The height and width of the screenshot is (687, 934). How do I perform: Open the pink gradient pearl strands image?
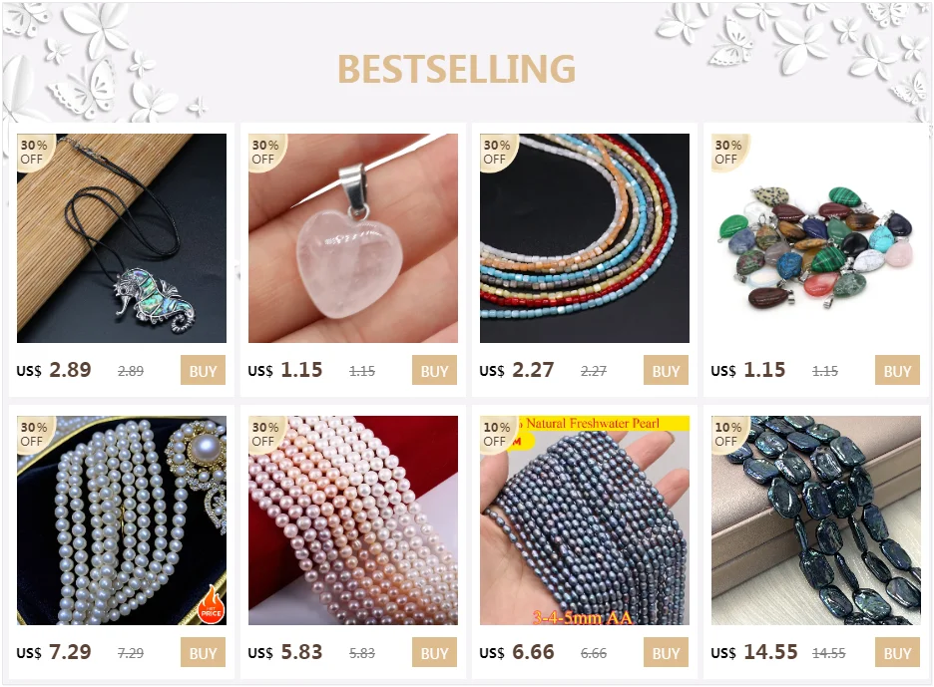pos(353,520)
